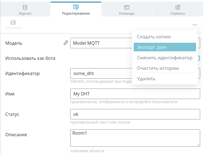Image resolution: width=204 pixels, height=155 pixels.
Task: Click the Описание textarea resize handle
Action: pos(199,145)
